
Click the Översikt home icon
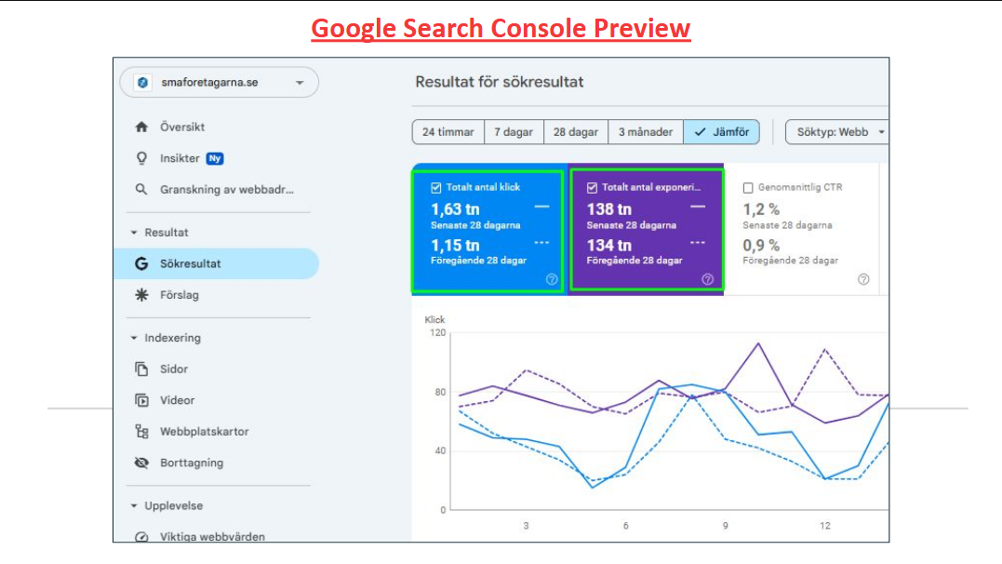click(x=141, y=127)
